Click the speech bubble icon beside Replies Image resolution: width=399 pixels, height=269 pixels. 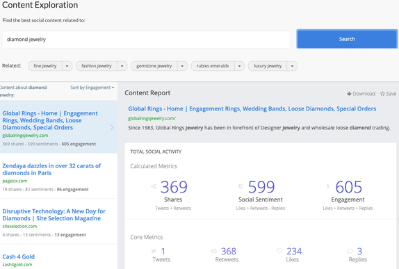coord(350,251)
